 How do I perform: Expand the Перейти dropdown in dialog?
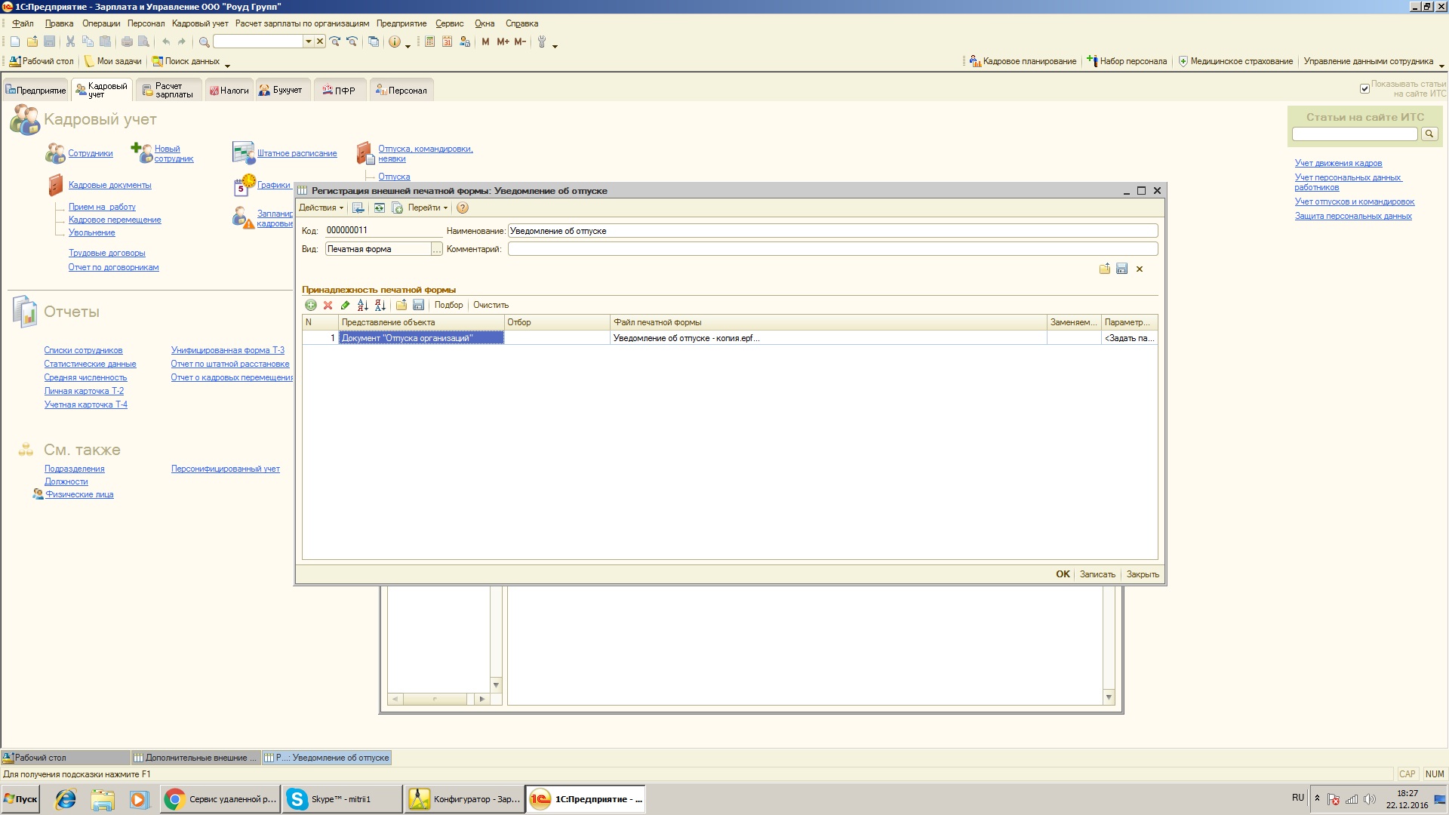(x=427, y=208)
